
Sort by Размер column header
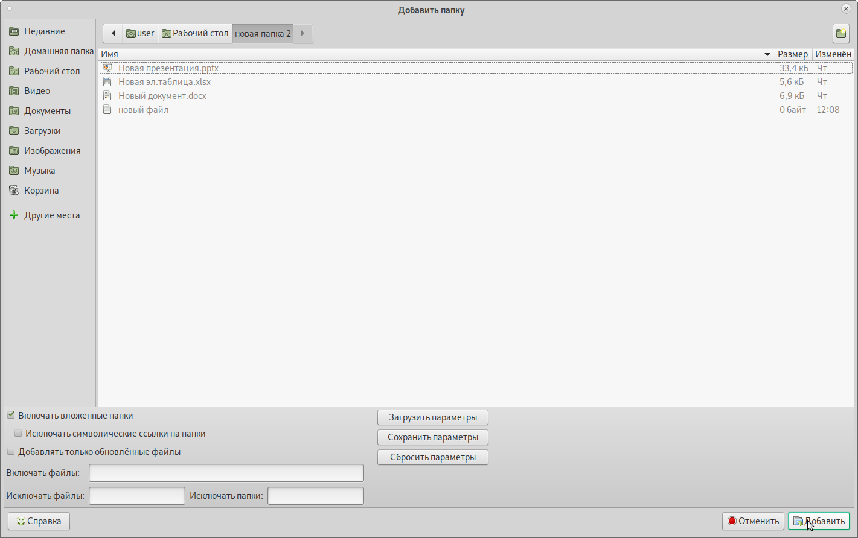coord(792,54)
